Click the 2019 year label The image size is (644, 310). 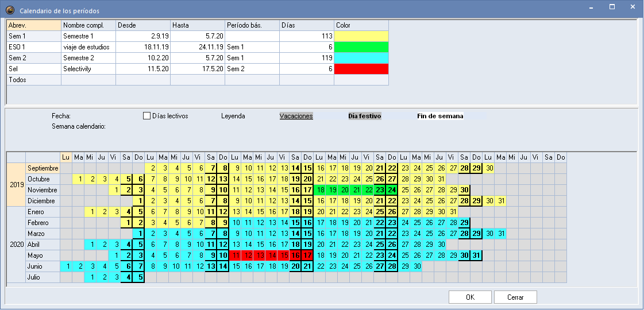click(16, 184)
